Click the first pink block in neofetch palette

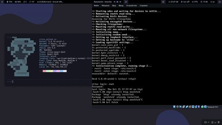(44, 71)
